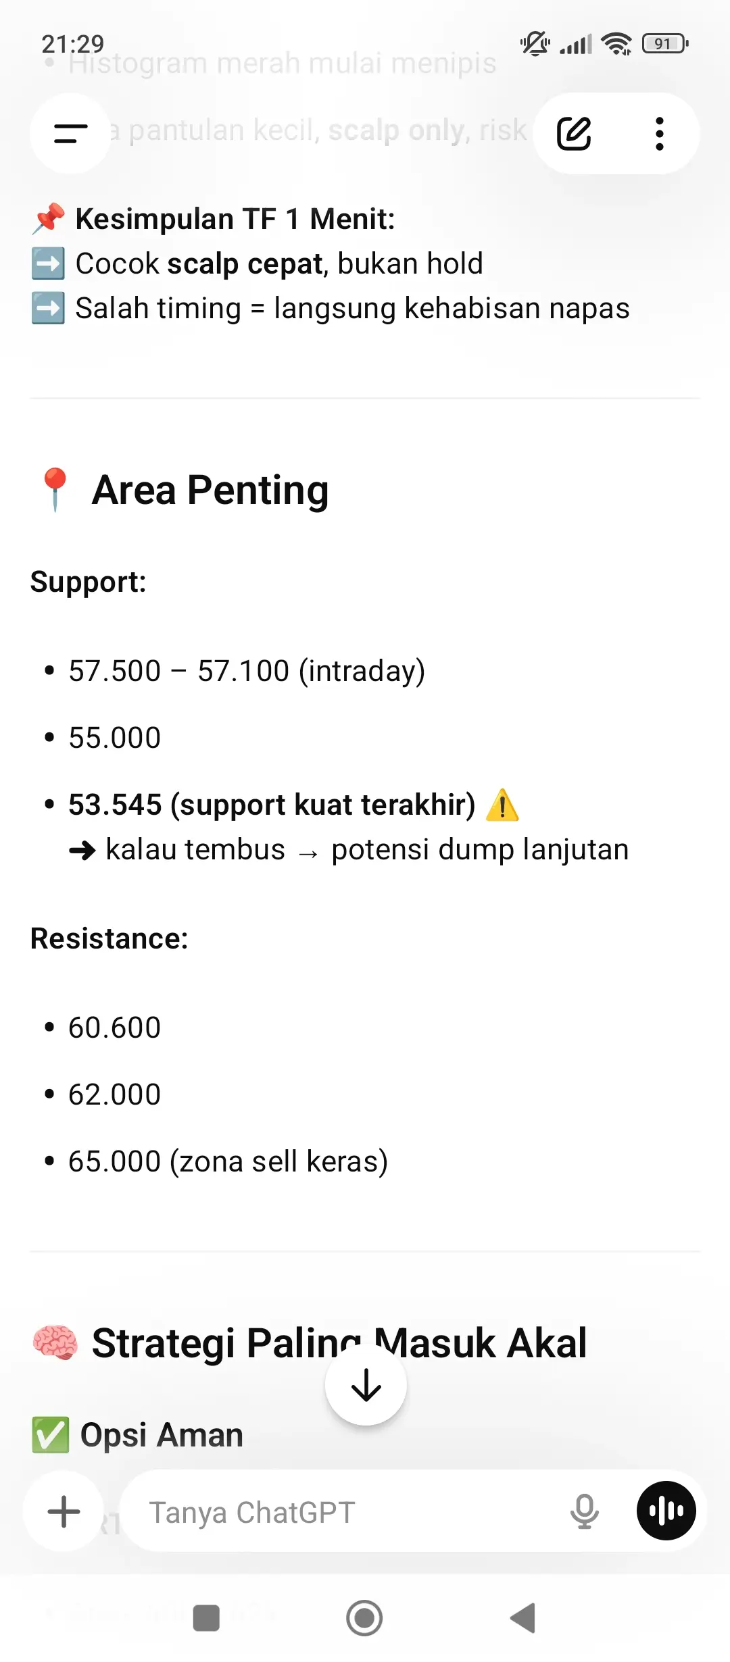Image resolution: width=730 pixels, height=1662 pixels.
Task: Tap the Android home circle button
Action: pos(364,1618)
